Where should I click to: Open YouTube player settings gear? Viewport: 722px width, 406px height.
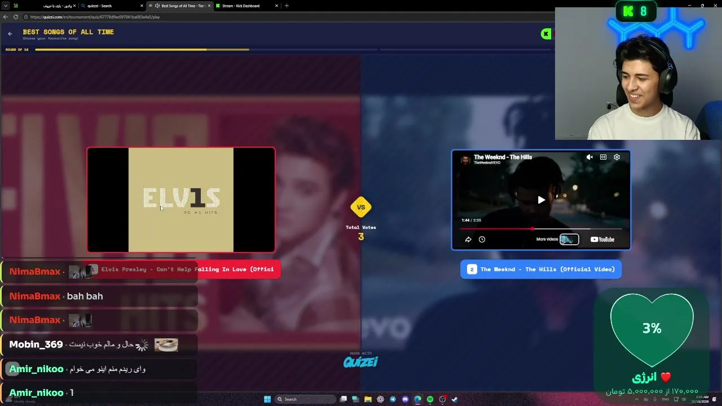click(x=617, y=157)
